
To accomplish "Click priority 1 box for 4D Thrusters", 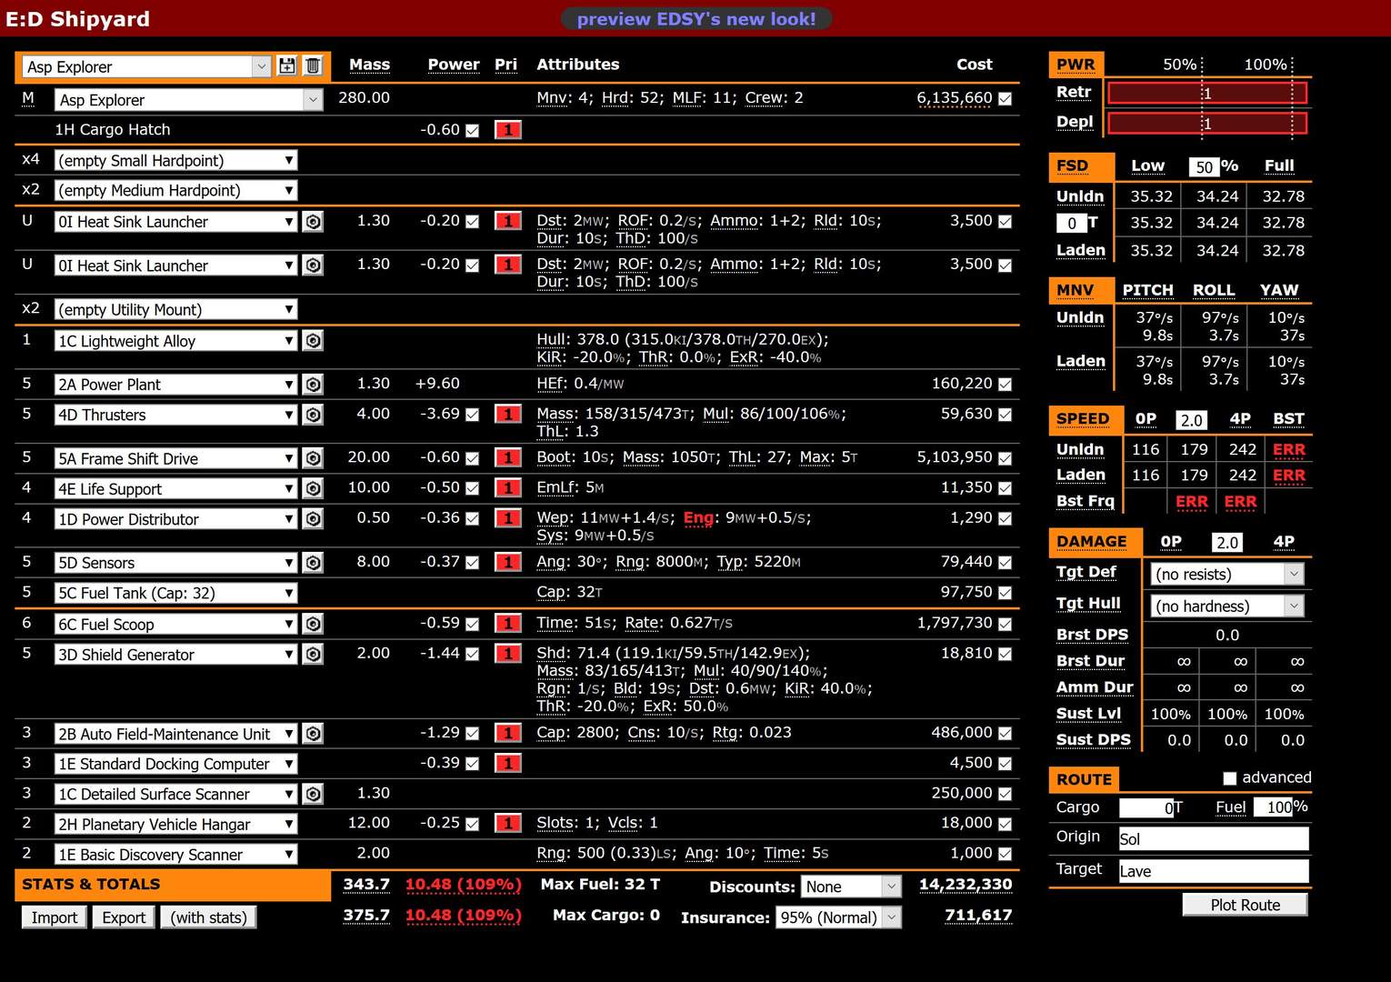I will (507, 415).
